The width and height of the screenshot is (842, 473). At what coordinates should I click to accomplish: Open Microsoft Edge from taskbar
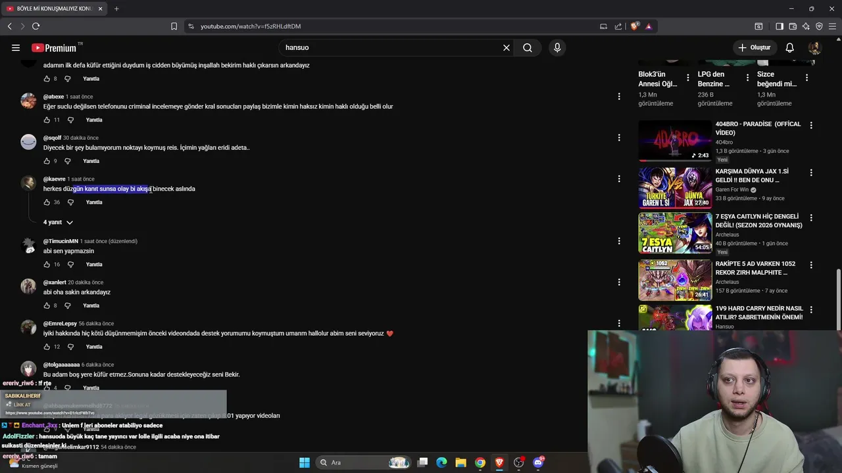coord(441,462)
